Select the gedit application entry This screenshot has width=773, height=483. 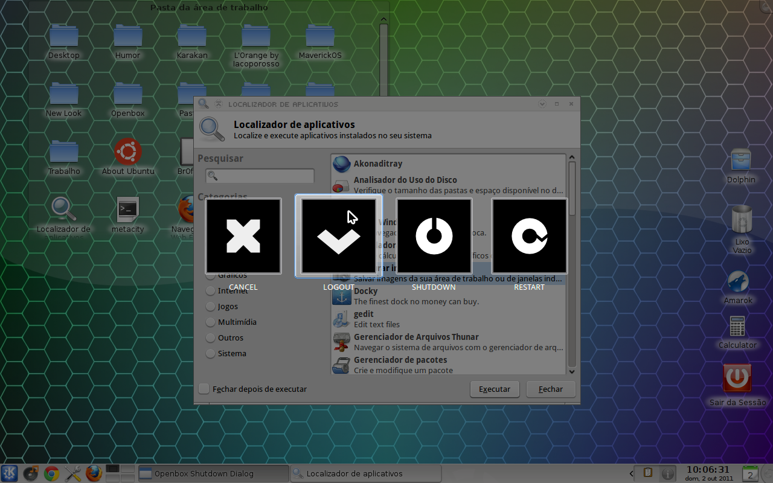[448, 319]
